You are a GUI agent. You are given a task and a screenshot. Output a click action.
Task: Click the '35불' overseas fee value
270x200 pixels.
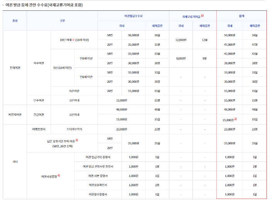pos(157,45)
